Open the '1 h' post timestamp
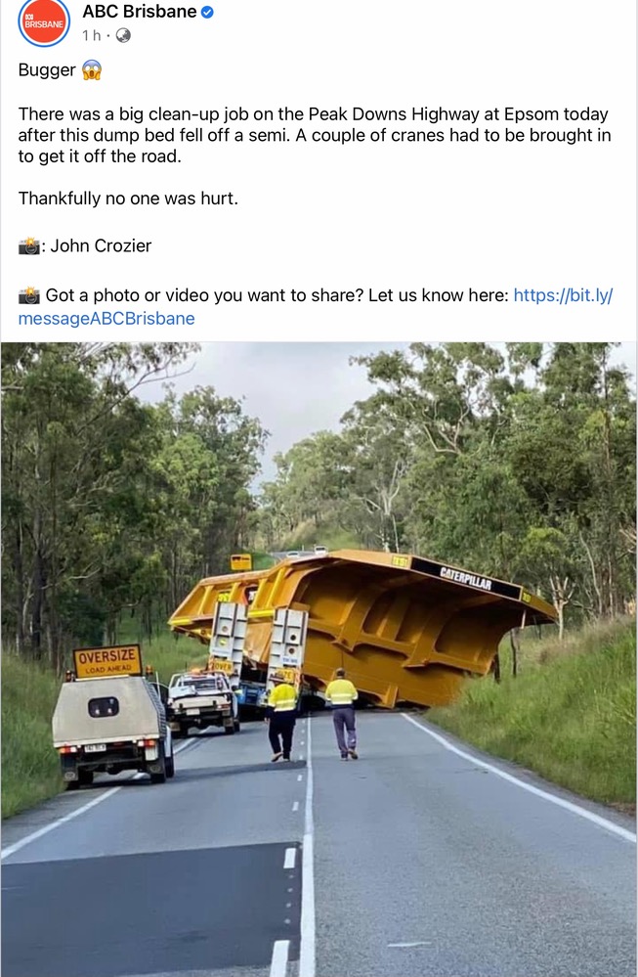The image size is (638, 977). pyautogui.click(x=91, y=35)
